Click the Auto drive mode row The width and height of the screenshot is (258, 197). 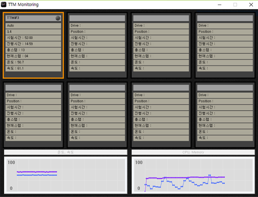[33, 26]
